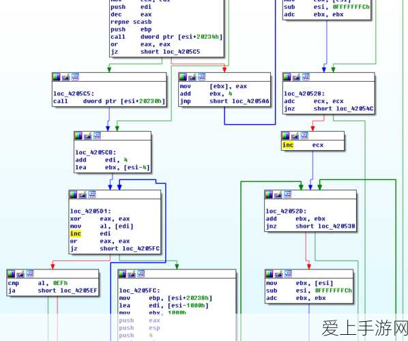The width and height of the screenshot is (408, 341).
Task: Open the color palette icon of the loc_420528 node
Action: 287,77
